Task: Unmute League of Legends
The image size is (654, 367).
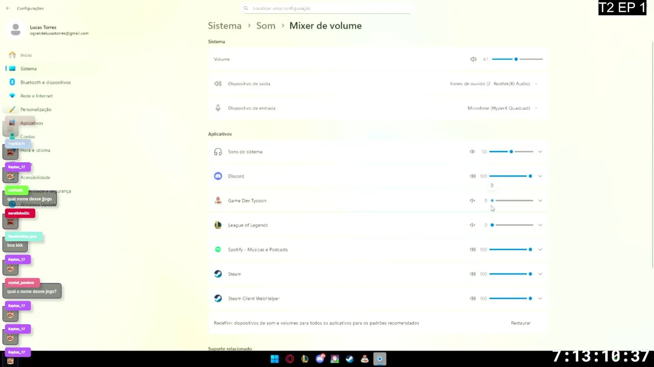Action: pyautogui.click(x=473, y=225)
